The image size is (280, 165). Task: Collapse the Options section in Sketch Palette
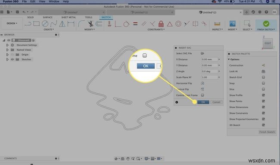229,59
